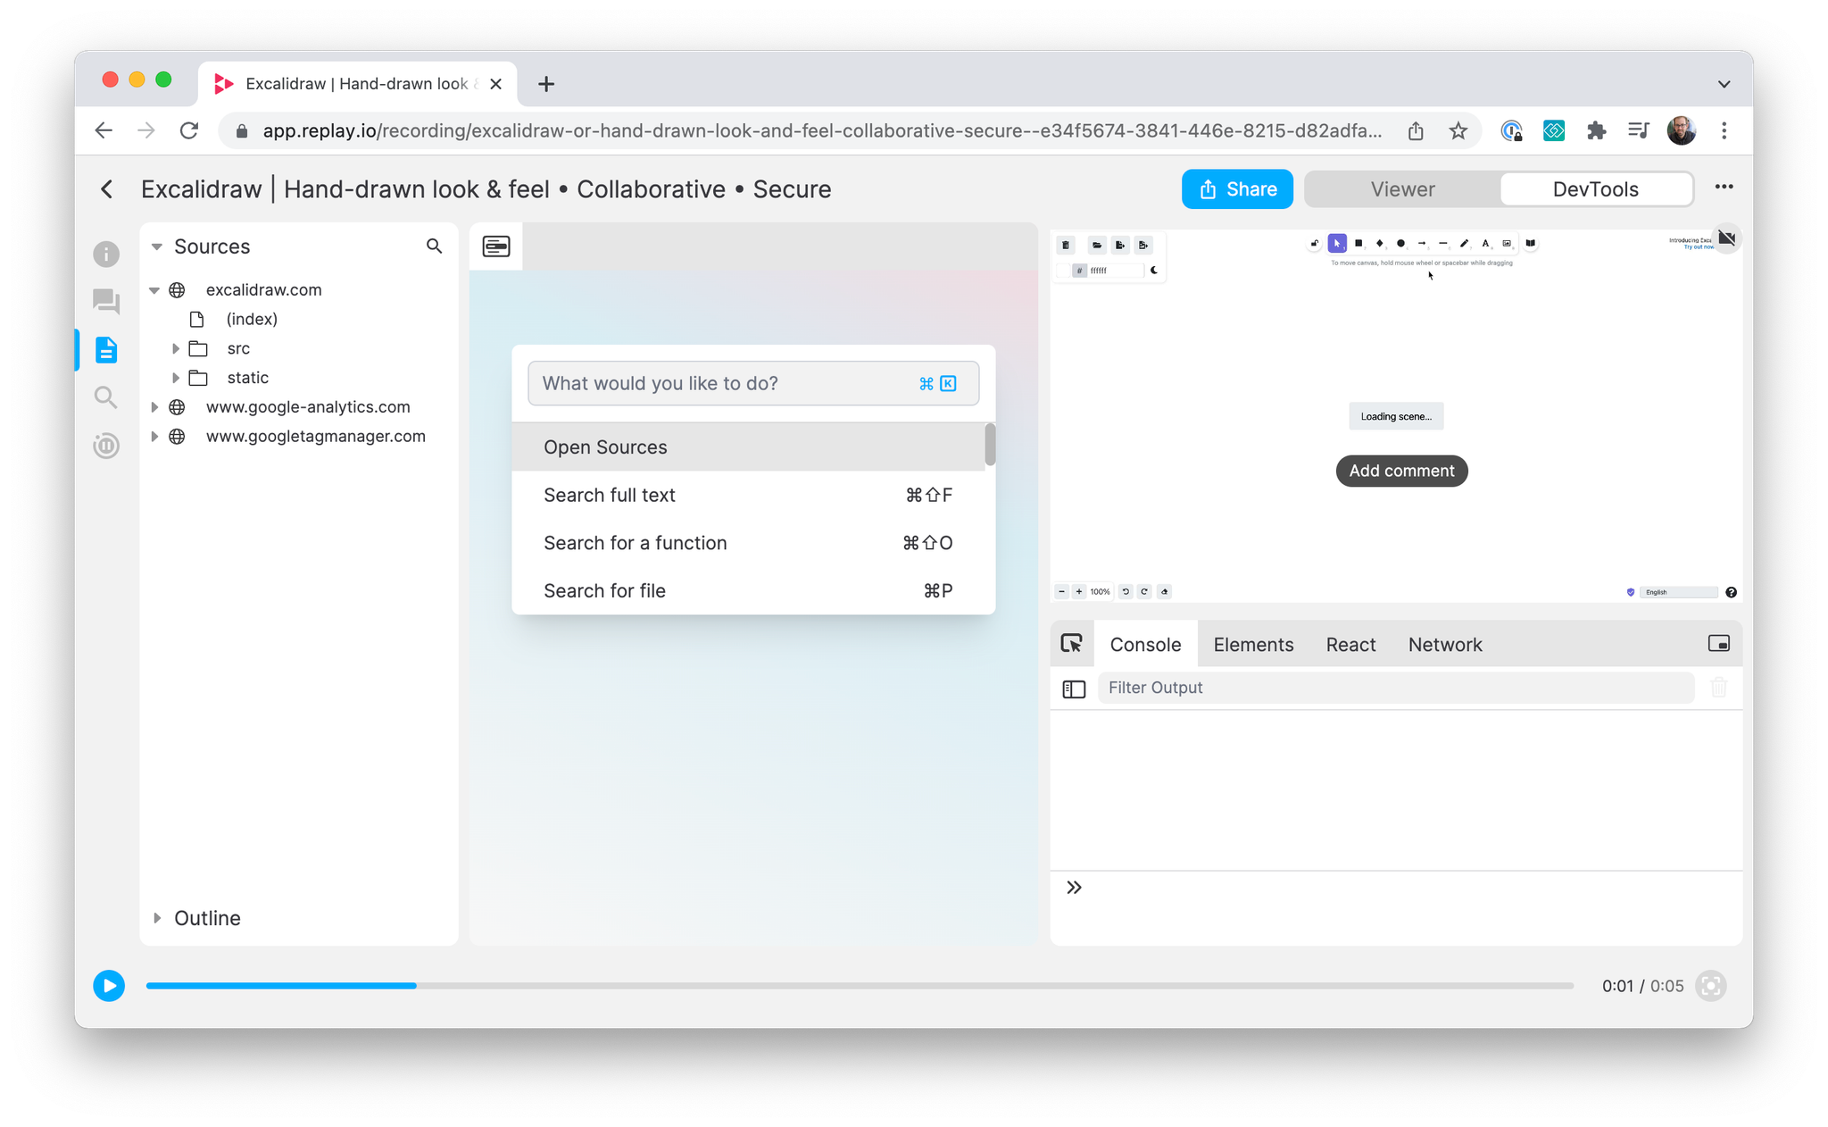Select the Network tab
Screen dimensions: 1828x1127
tap(1444, 645)
